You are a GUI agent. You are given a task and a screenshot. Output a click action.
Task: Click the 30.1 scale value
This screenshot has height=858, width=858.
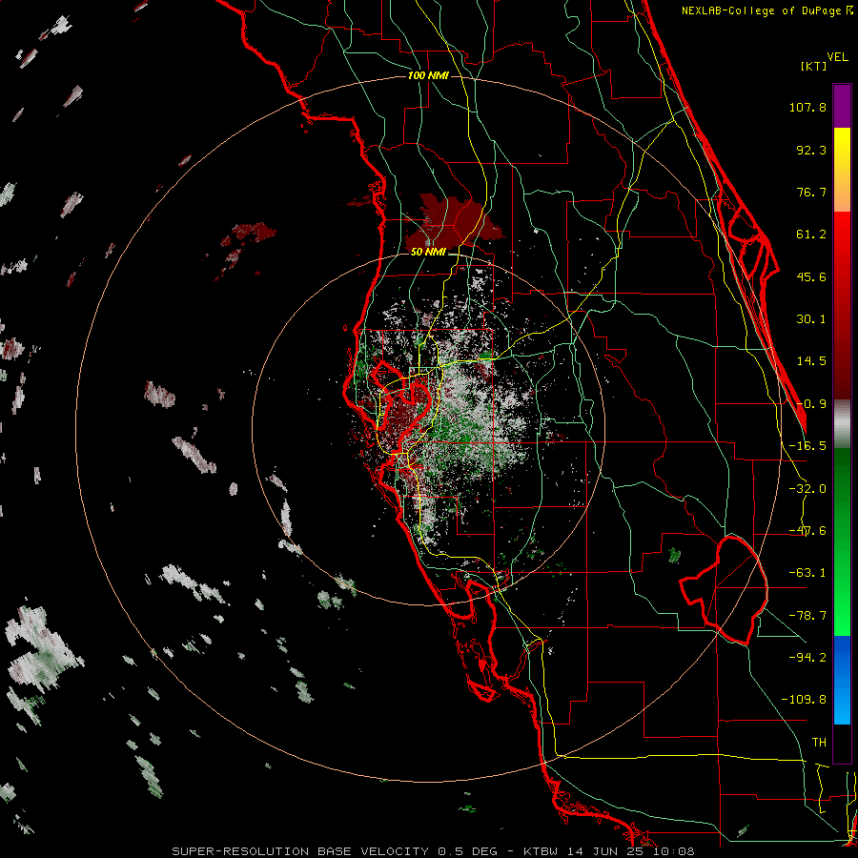811,319
